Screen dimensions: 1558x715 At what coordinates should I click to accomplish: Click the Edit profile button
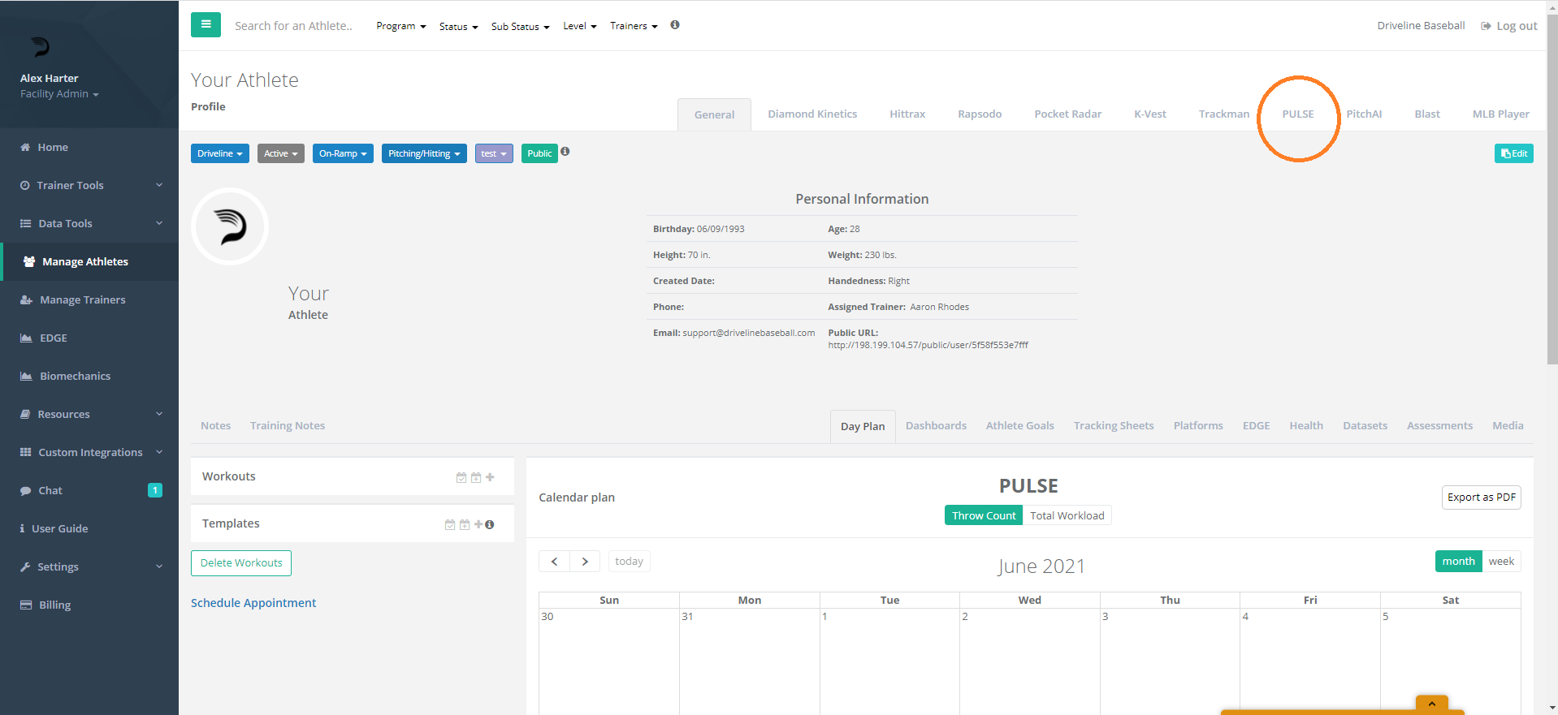[x=1514, y=153]
